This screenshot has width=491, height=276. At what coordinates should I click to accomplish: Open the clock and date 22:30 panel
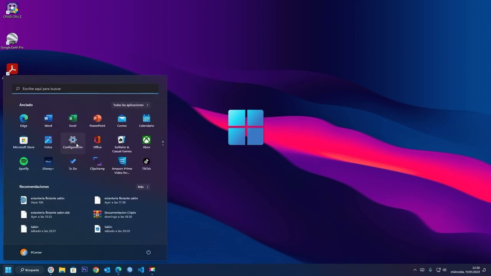pos(465,270)
